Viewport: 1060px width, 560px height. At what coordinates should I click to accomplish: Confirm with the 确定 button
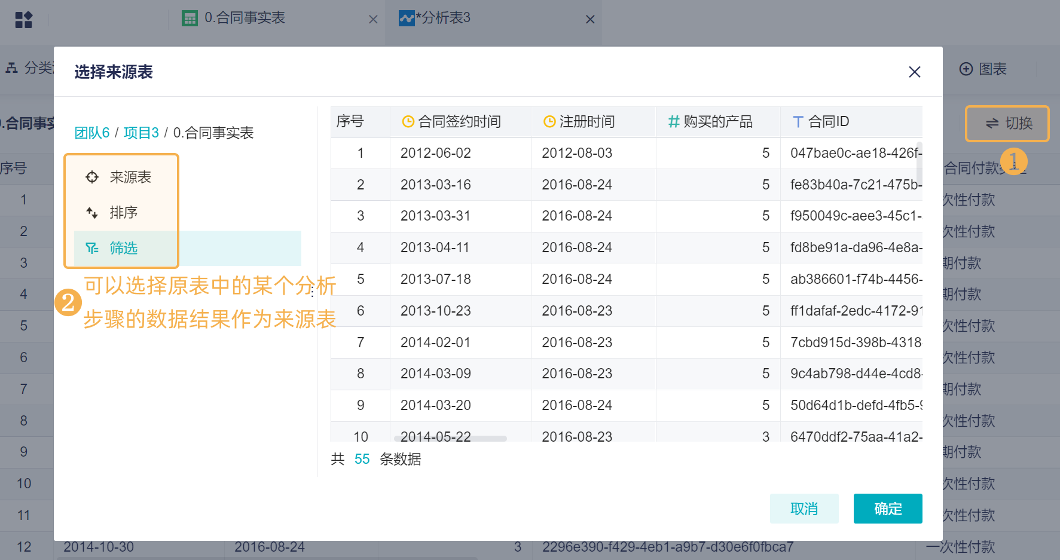(887, 509)
